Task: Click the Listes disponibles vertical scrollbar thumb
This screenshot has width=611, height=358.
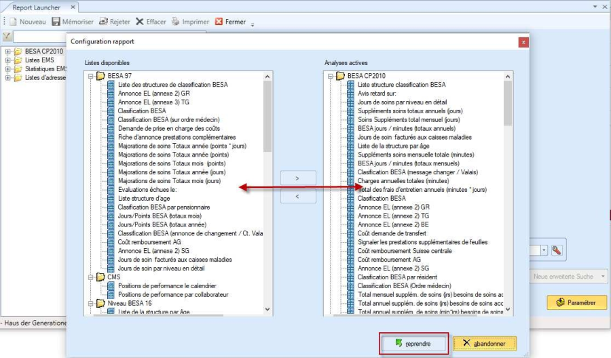Action: [x=267, y=117]
